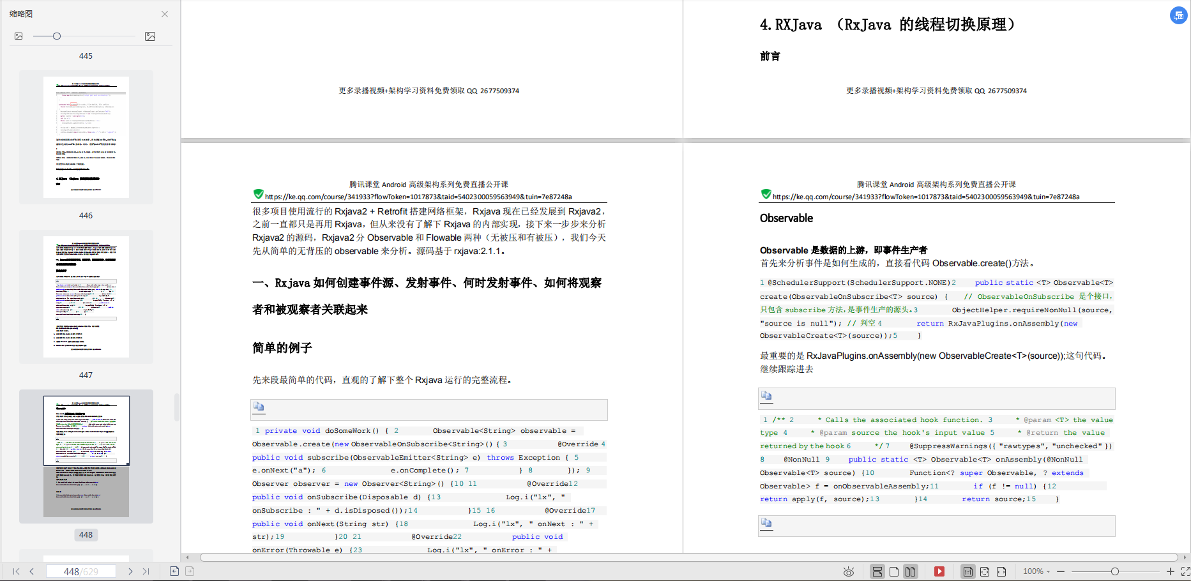Click the copy icon in the last right-page code block

click(x=766, y=523)
